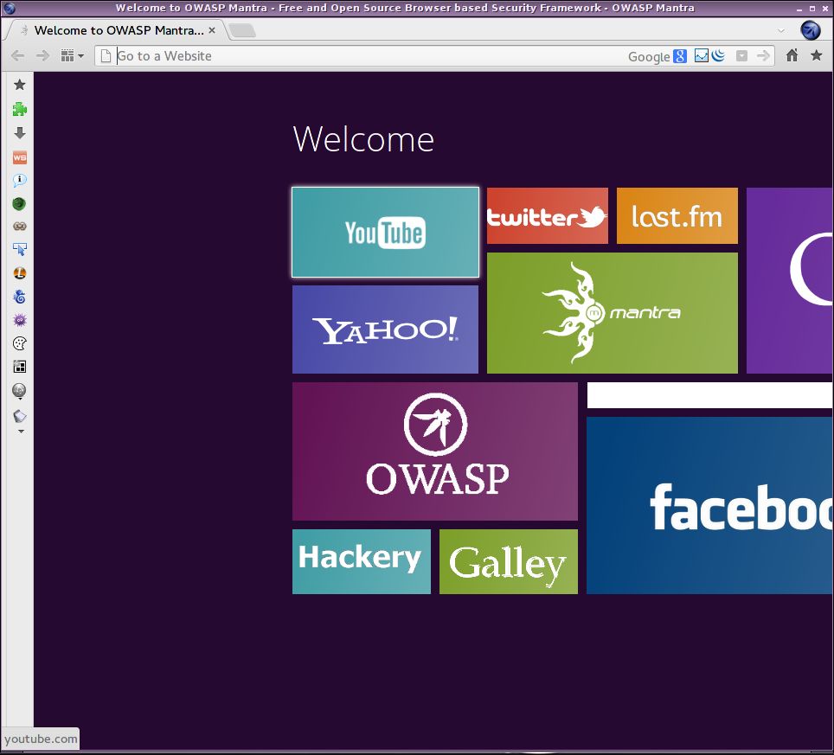Click the info speech bubble sidebar icon
The height and width of the screenshot is (755, 834).
coord(20,180)
